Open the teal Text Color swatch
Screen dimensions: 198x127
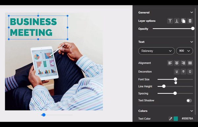[176, 118]
